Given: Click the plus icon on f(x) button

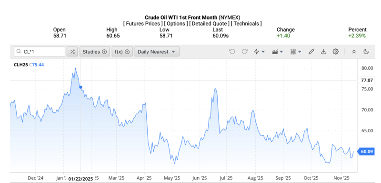Looking at the screenshot, I should [127, 52].
